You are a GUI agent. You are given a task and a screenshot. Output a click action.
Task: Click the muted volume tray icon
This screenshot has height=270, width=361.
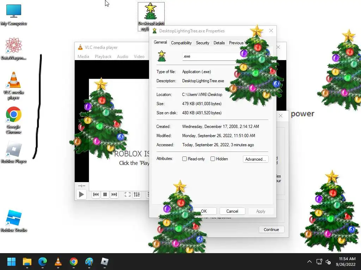click(x=328, y=262)
